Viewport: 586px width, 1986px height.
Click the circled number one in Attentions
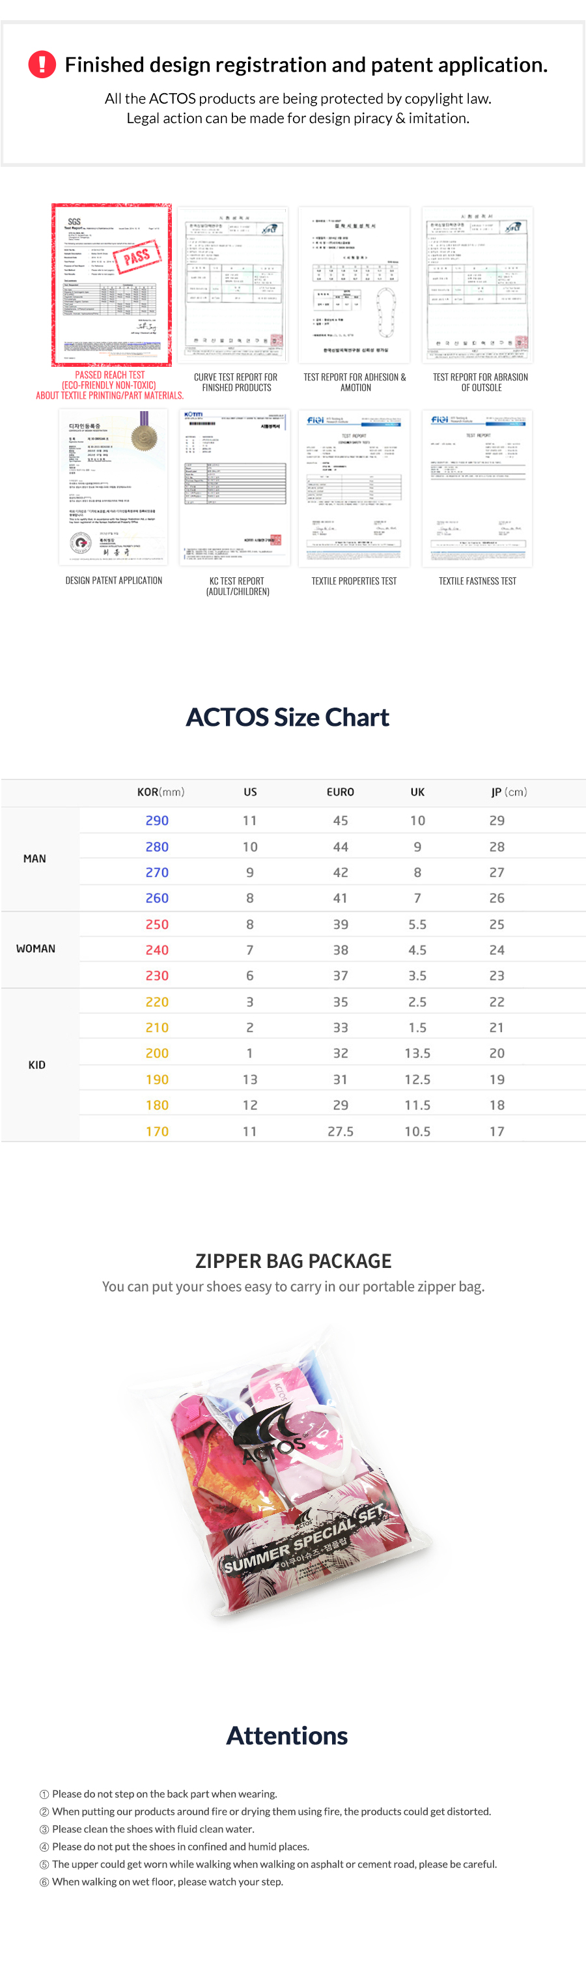(x=44, y=1794)
